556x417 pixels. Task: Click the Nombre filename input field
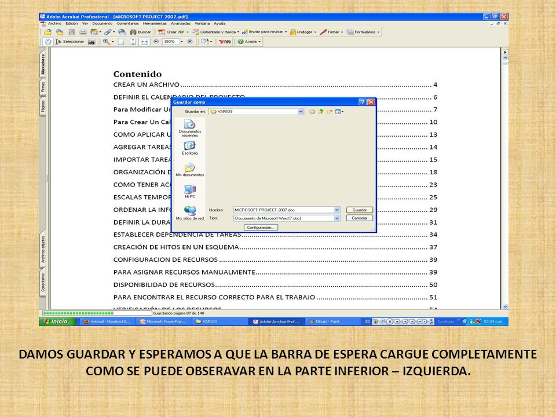click(x=283, y=210)
